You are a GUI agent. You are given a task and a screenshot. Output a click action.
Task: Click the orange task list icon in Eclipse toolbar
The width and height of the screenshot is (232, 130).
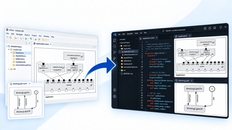click(x=43, y=40)
